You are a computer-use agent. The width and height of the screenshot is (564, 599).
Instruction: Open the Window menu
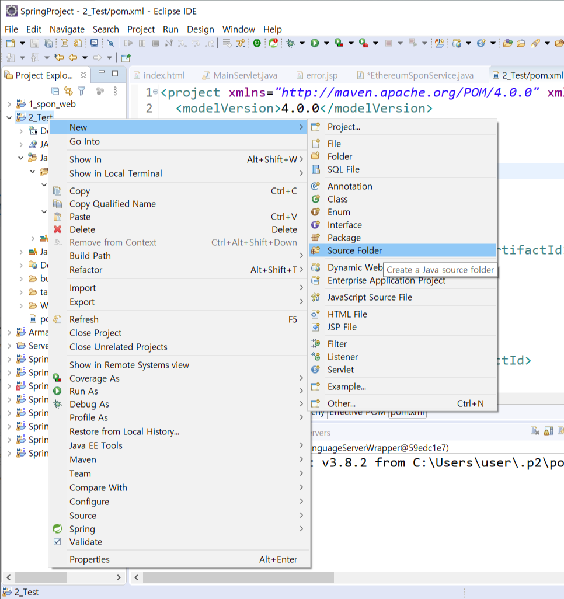(x=238, y=29)
